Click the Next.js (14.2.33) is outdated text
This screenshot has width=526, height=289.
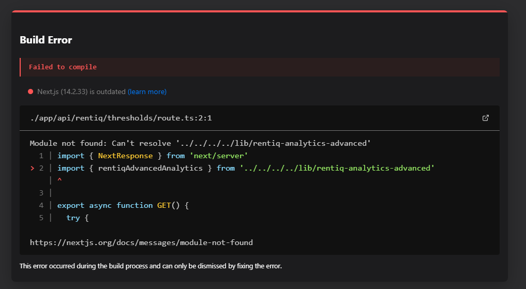tap(81, 92)
